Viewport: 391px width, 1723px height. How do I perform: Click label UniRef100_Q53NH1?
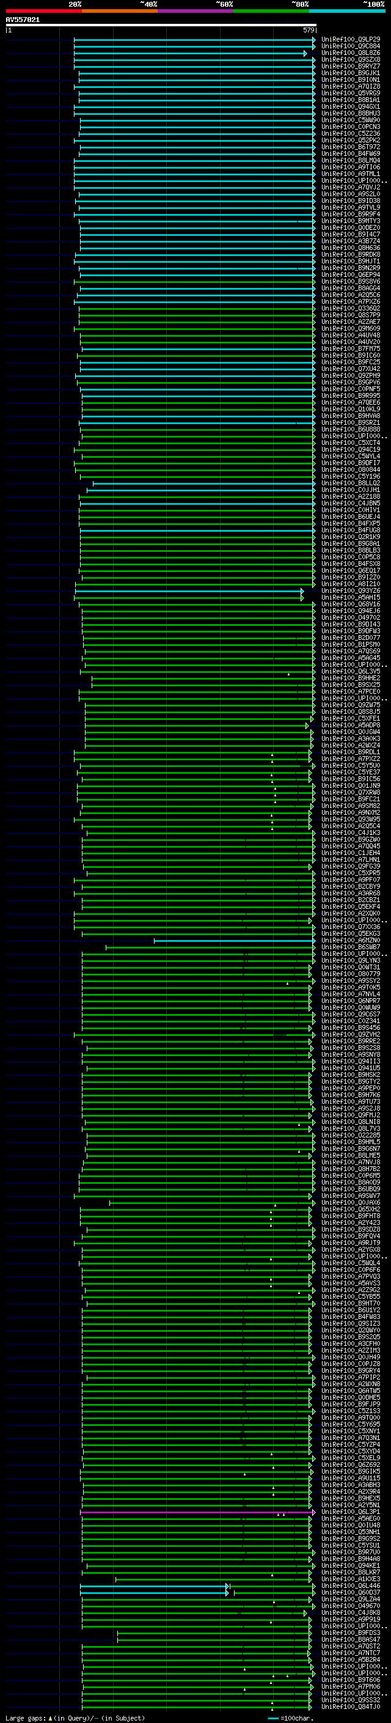351,1532
